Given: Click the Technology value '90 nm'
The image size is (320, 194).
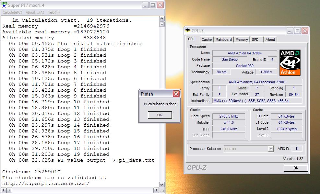Looking at the screenshot, I should click(x=222, y=72).
